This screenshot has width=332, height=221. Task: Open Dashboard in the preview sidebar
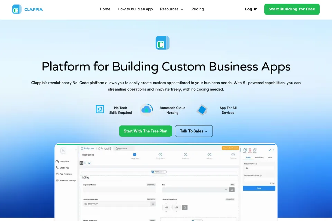tap(62, 161)
